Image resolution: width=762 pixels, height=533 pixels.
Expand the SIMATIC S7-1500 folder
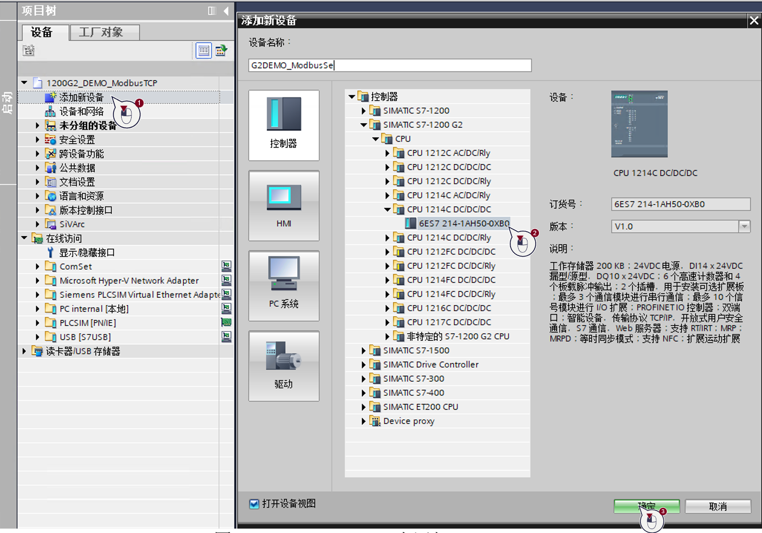[x=363, y=350]
